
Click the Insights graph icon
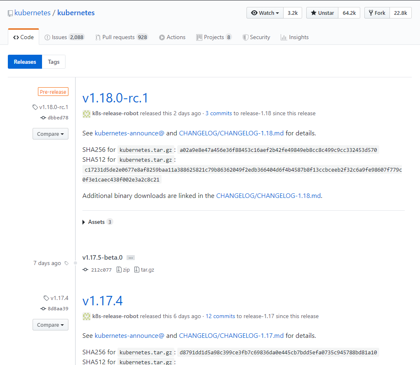(x=284, y=37)
